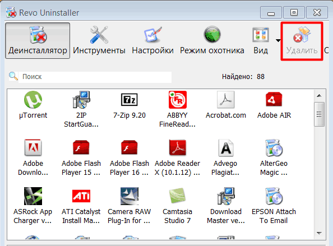Click the Поиск search field

[95, 77]
